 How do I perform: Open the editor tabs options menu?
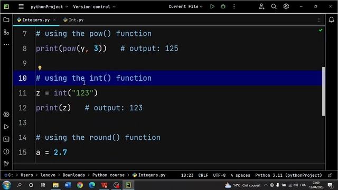point(319,20)
